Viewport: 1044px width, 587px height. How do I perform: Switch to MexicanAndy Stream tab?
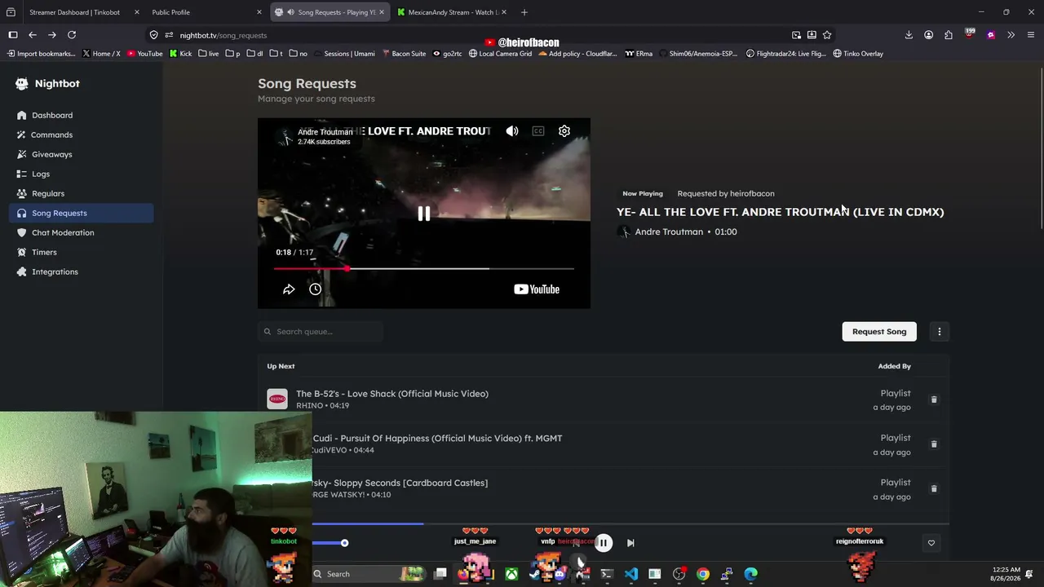453,12
